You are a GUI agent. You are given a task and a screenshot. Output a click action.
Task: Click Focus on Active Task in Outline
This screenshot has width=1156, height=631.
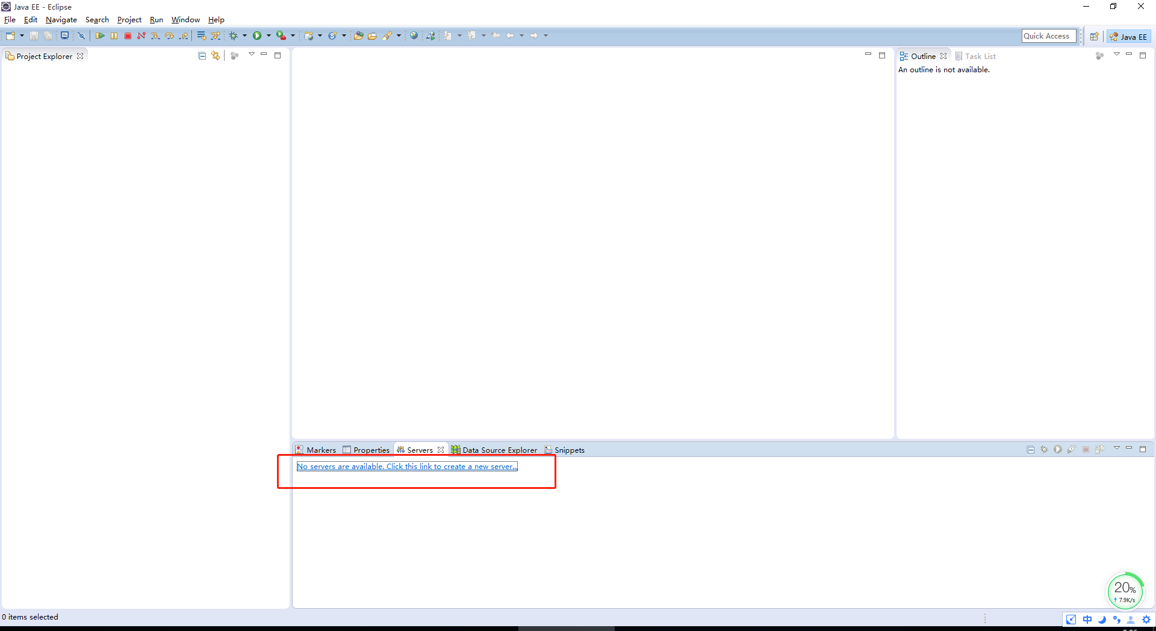[1099, 55]
